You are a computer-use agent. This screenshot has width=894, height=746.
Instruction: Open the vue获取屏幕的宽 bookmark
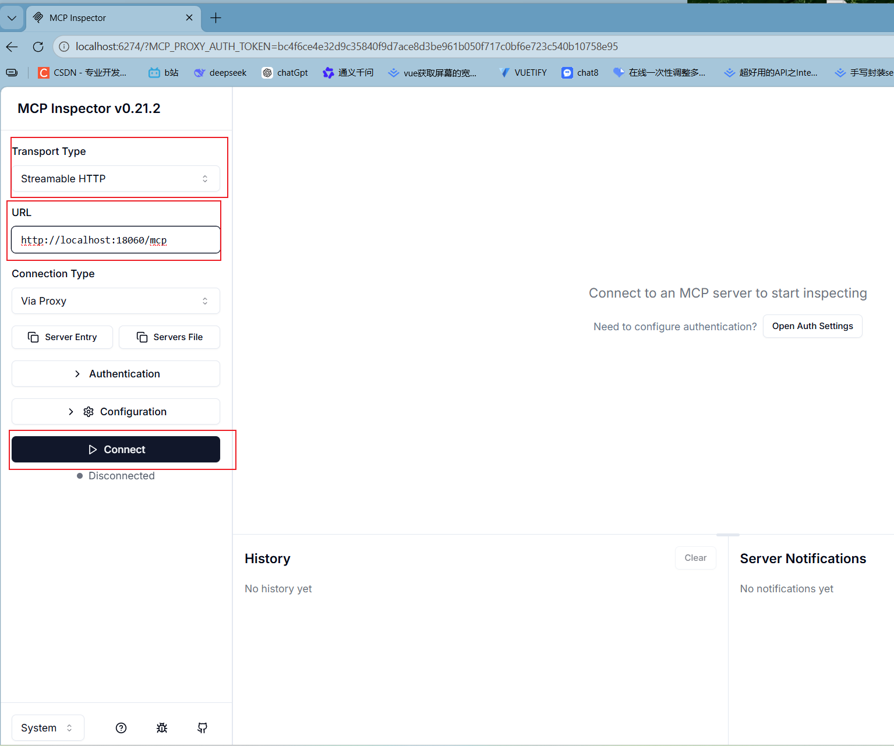pyautogui.click(x=432, y=73)
